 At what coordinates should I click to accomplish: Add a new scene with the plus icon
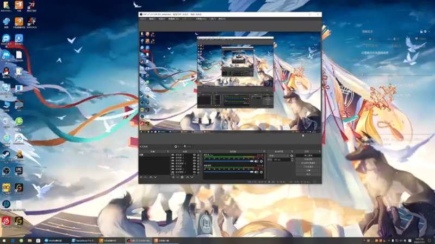(x=141, y=177)
